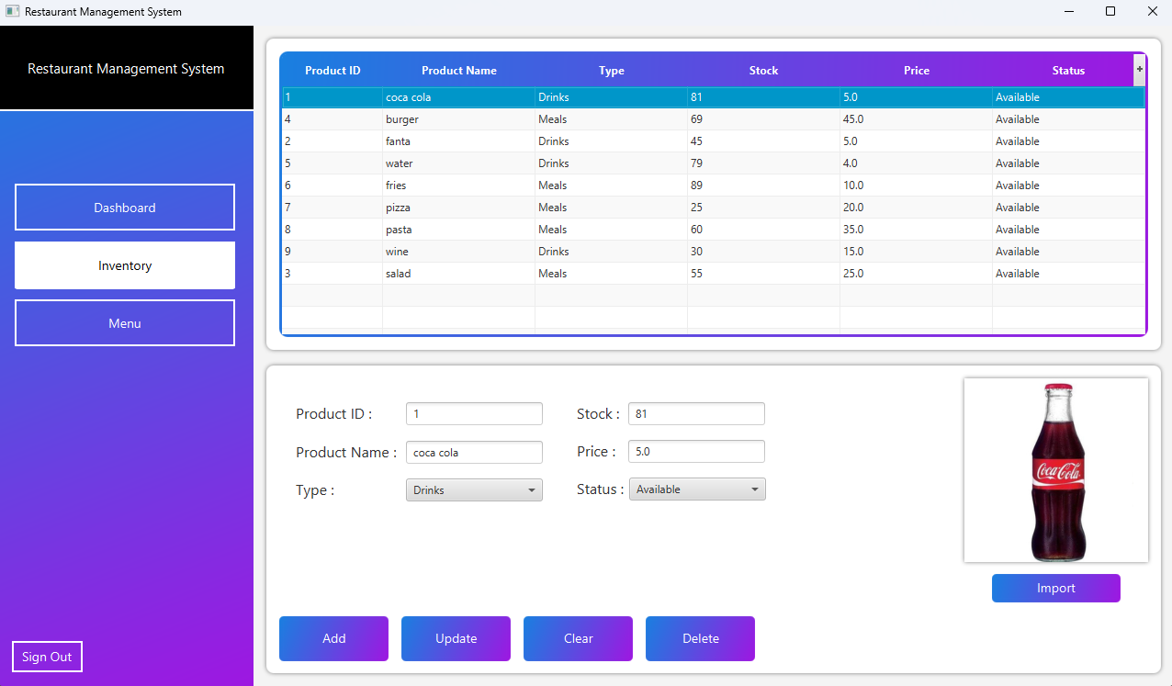Click the Add button to create product
The width and height of the screenshot is (1172, 686).
(x=333, y=638)
